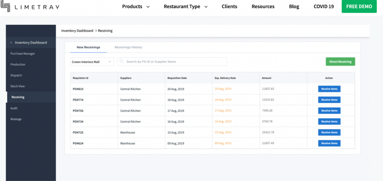Select requisition ID PO4810
Image resolution: width=383 pixels, height=181 pixels.
pos(78,89)
